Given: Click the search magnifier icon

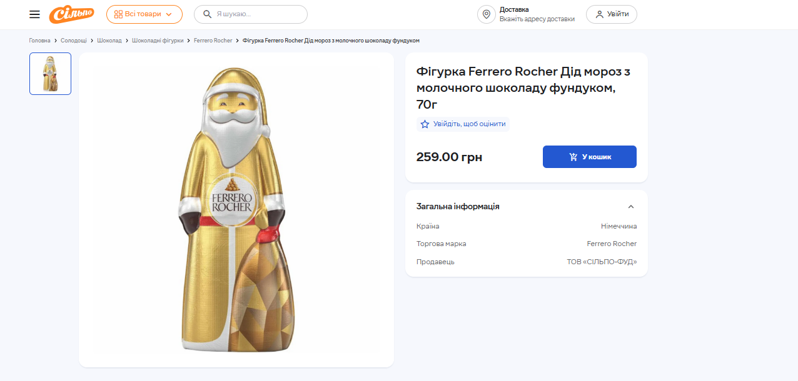Looking at the screenshot, I should pyautogui.click(x=207, y=14).
